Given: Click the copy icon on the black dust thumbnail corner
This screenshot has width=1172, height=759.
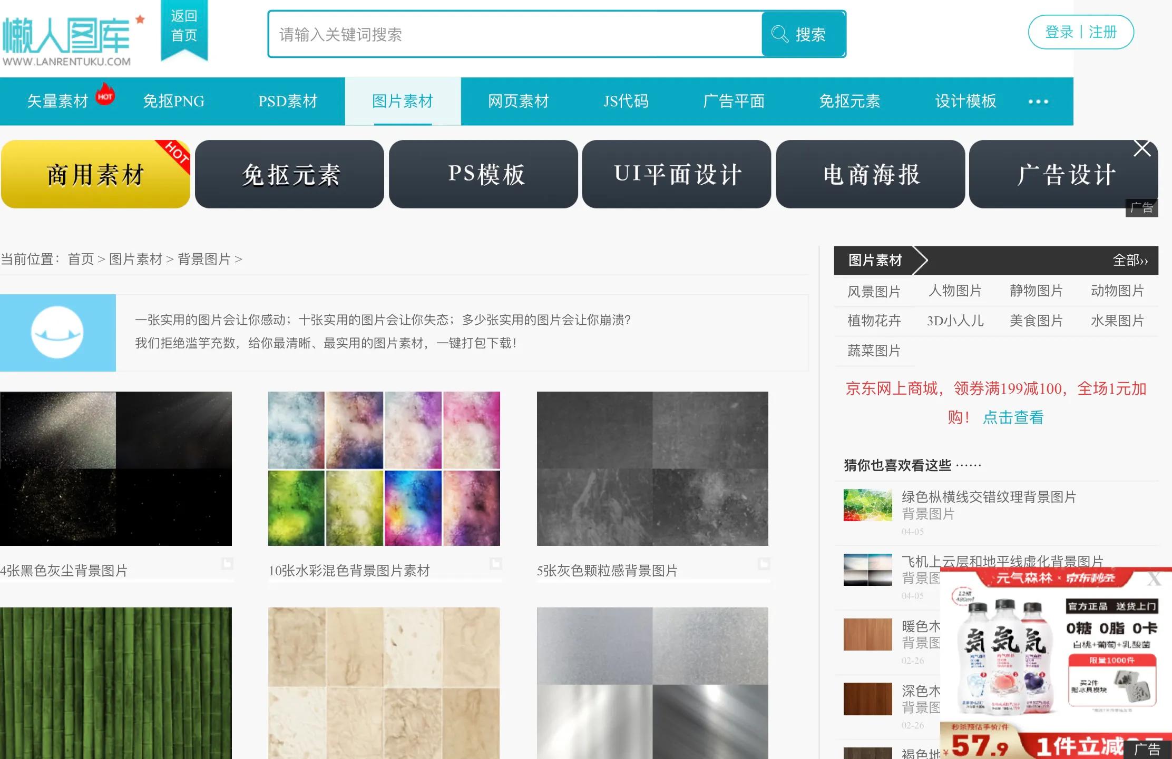Looking at the screenshot, I should [x=227, y=563].
